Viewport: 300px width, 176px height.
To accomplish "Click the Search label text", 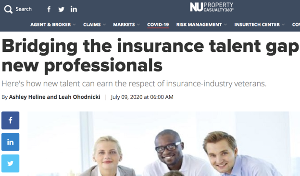I will [24, 9].
